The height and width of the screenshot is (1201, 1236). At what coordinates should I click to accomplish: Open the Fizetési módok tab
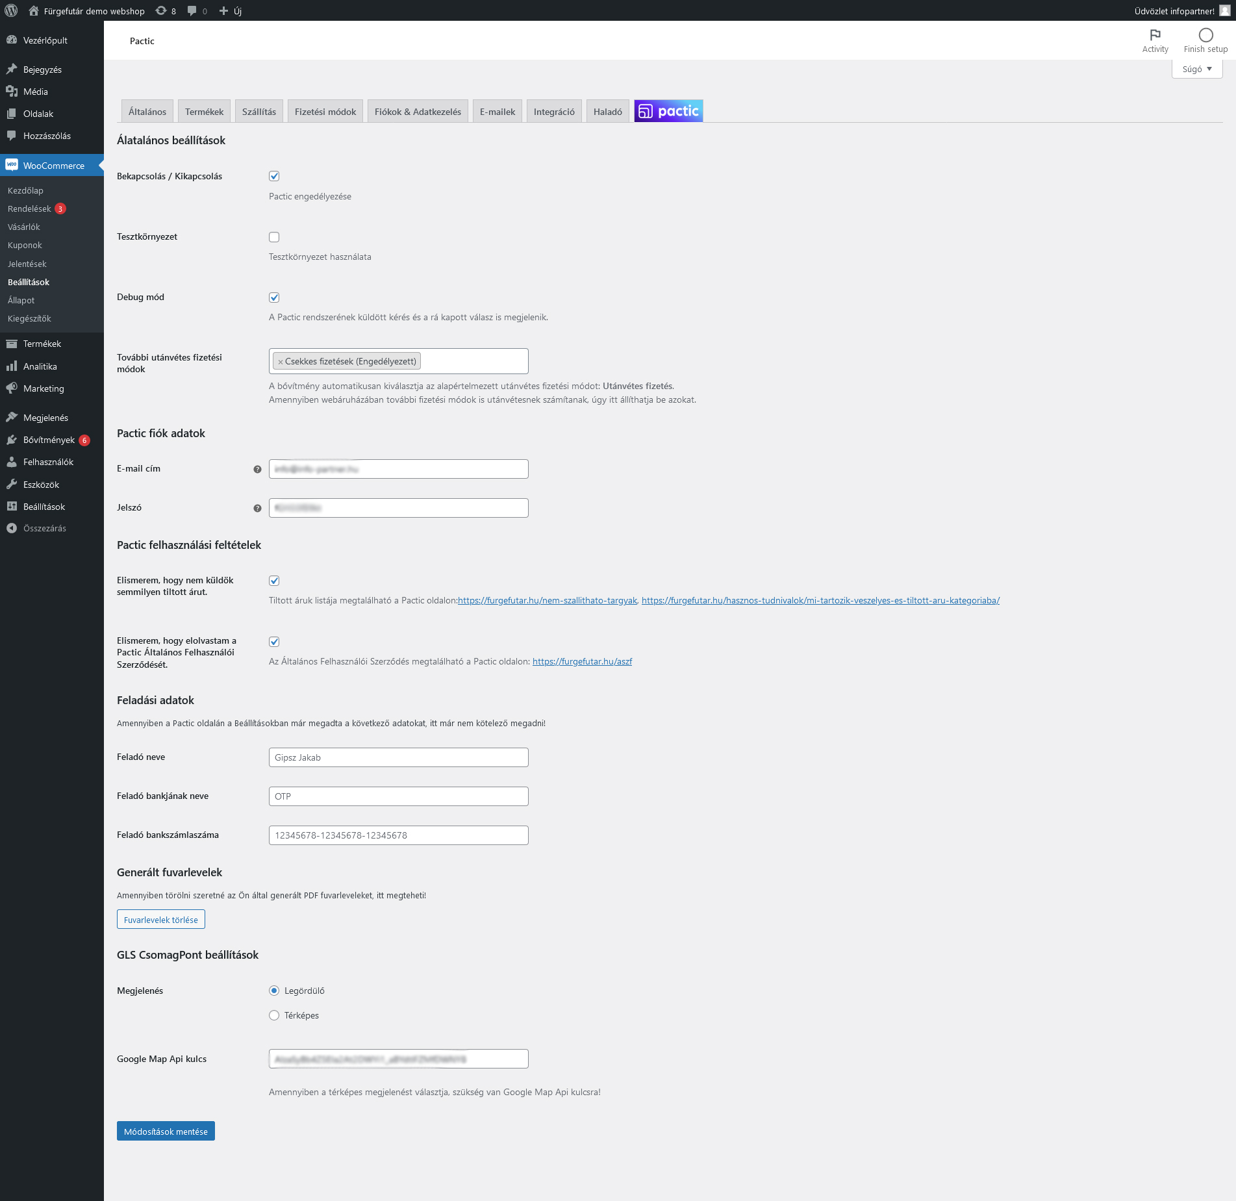325,112
